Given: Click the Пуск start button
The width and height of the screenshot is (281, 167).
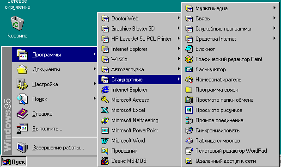Looking at the screenshot, I should click(14, 162).
